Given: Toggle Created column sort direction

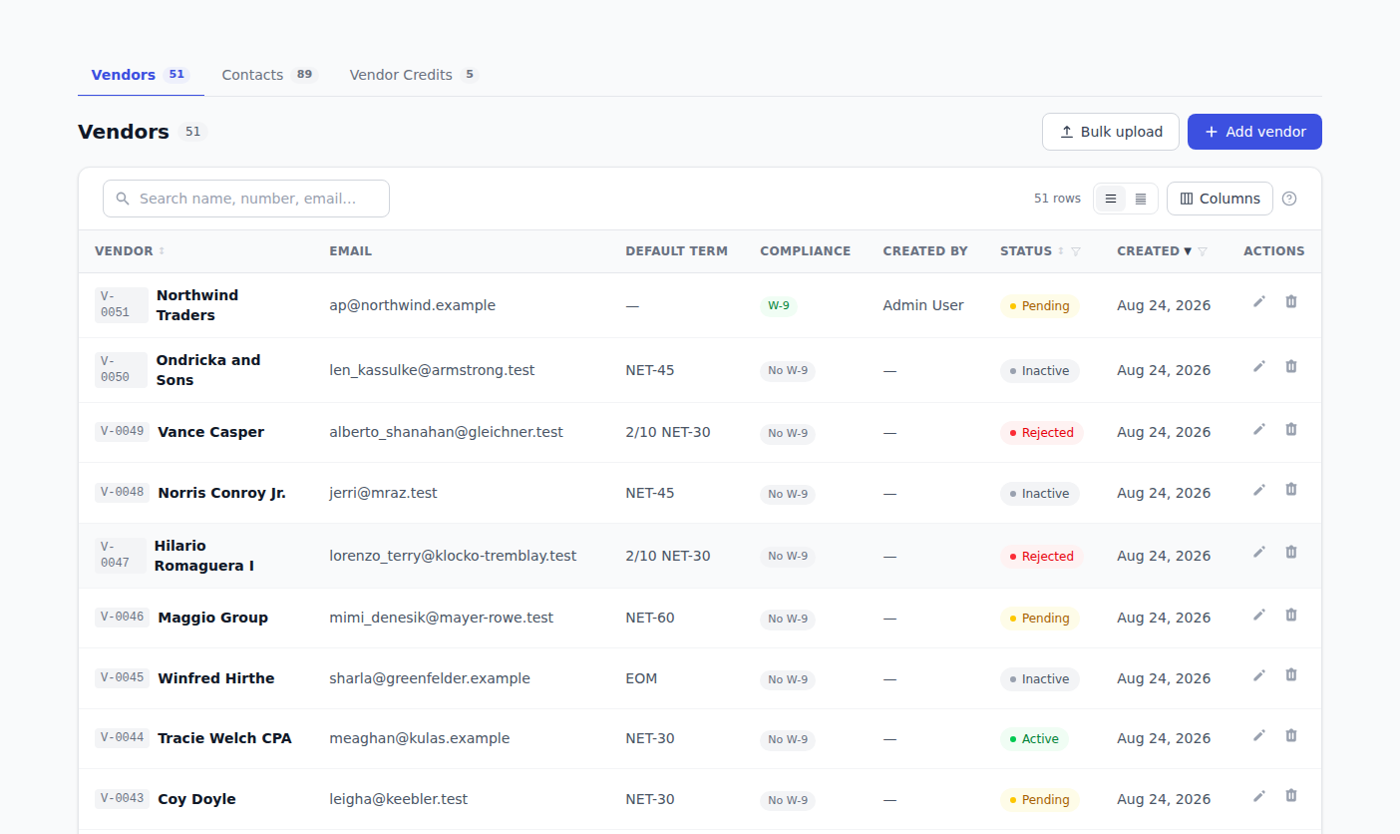Looking at the screenshot, I should click(1154, 251).
